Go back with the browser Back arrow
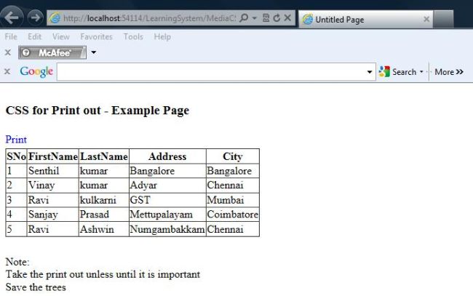The width and height of the screenshot is (473, 296). 12,17
